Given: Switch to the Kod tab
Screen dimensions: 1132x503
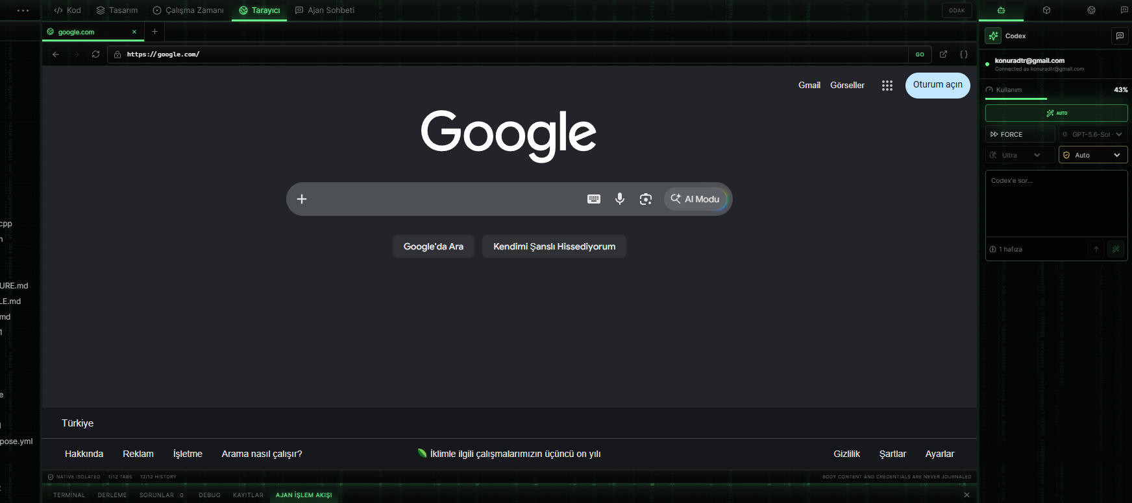Looking at the screenshot, I should coord(68,10).
